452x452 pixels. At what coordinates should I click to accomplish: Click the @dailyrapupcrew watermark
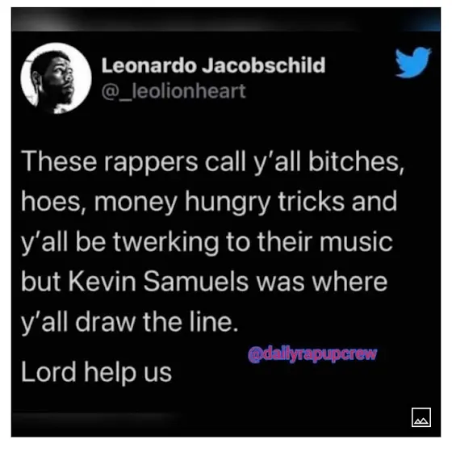(x=312, y=354)
